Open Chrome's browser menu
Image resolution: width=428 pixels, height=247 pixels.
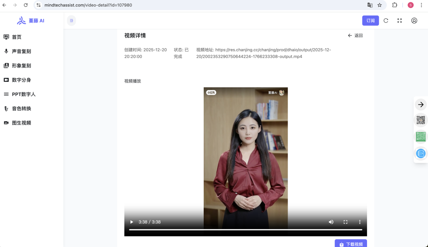[421, 5]
